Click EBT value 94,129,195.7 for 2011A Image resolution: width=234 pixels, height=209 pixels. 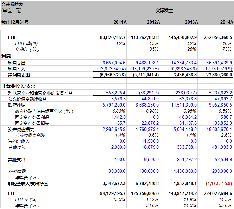coord(110,193)
